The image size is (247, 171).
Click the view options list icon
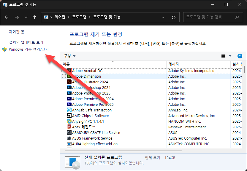coord(223,56)
